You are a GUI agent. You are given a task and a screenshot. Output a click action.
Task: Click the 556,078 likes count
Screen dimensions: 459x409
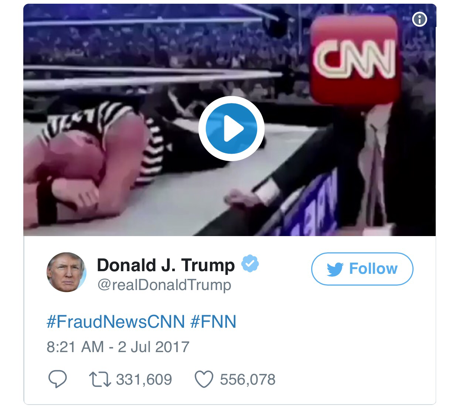click(248, 379)
